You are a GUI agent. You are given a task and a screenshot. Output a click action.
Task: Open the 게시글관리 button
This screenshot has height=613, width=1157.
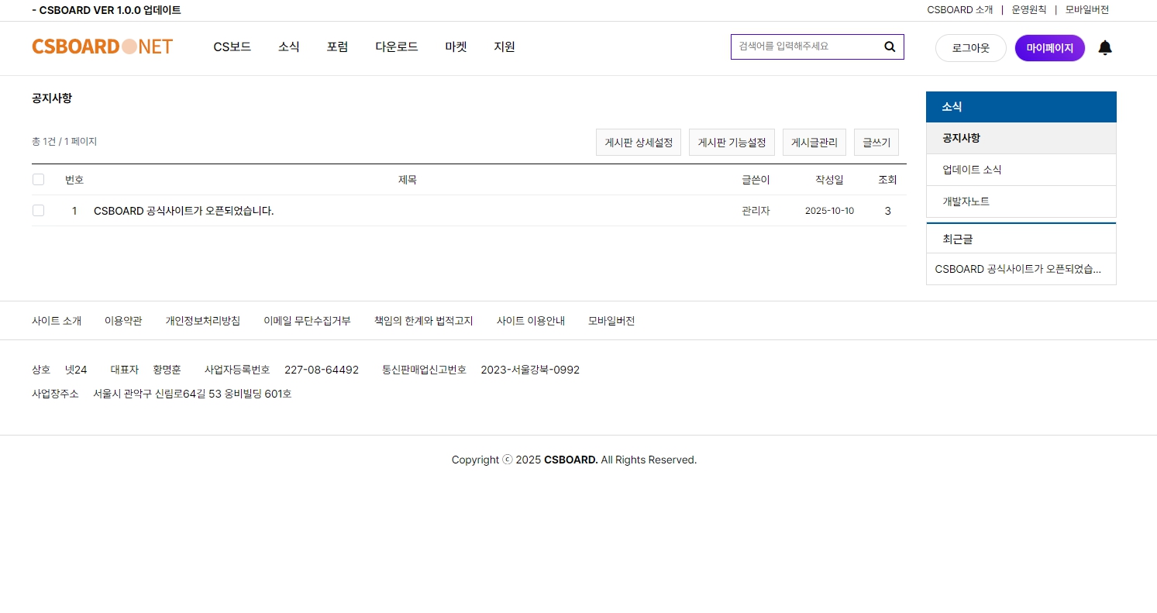coord(814,143)
